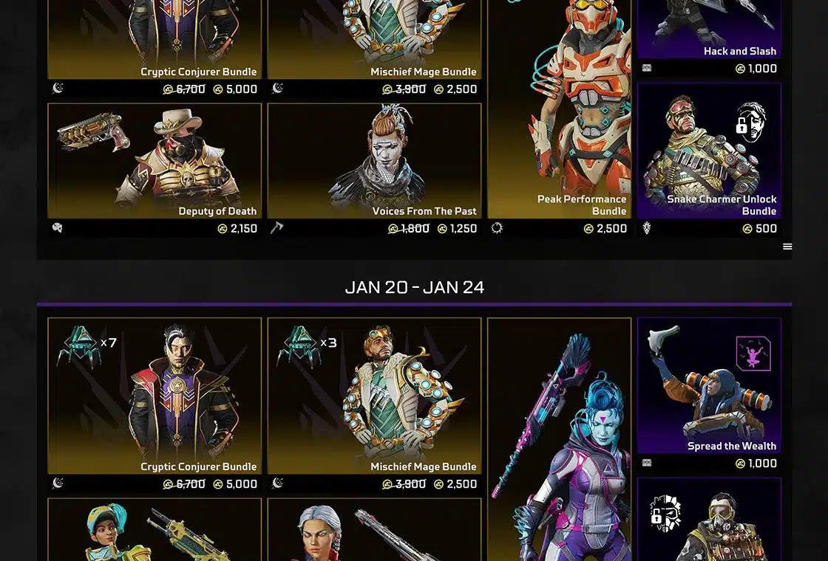Open the Voices From The Past offer
The height and width of the screenshot is (561, 828).
point(374,161)
